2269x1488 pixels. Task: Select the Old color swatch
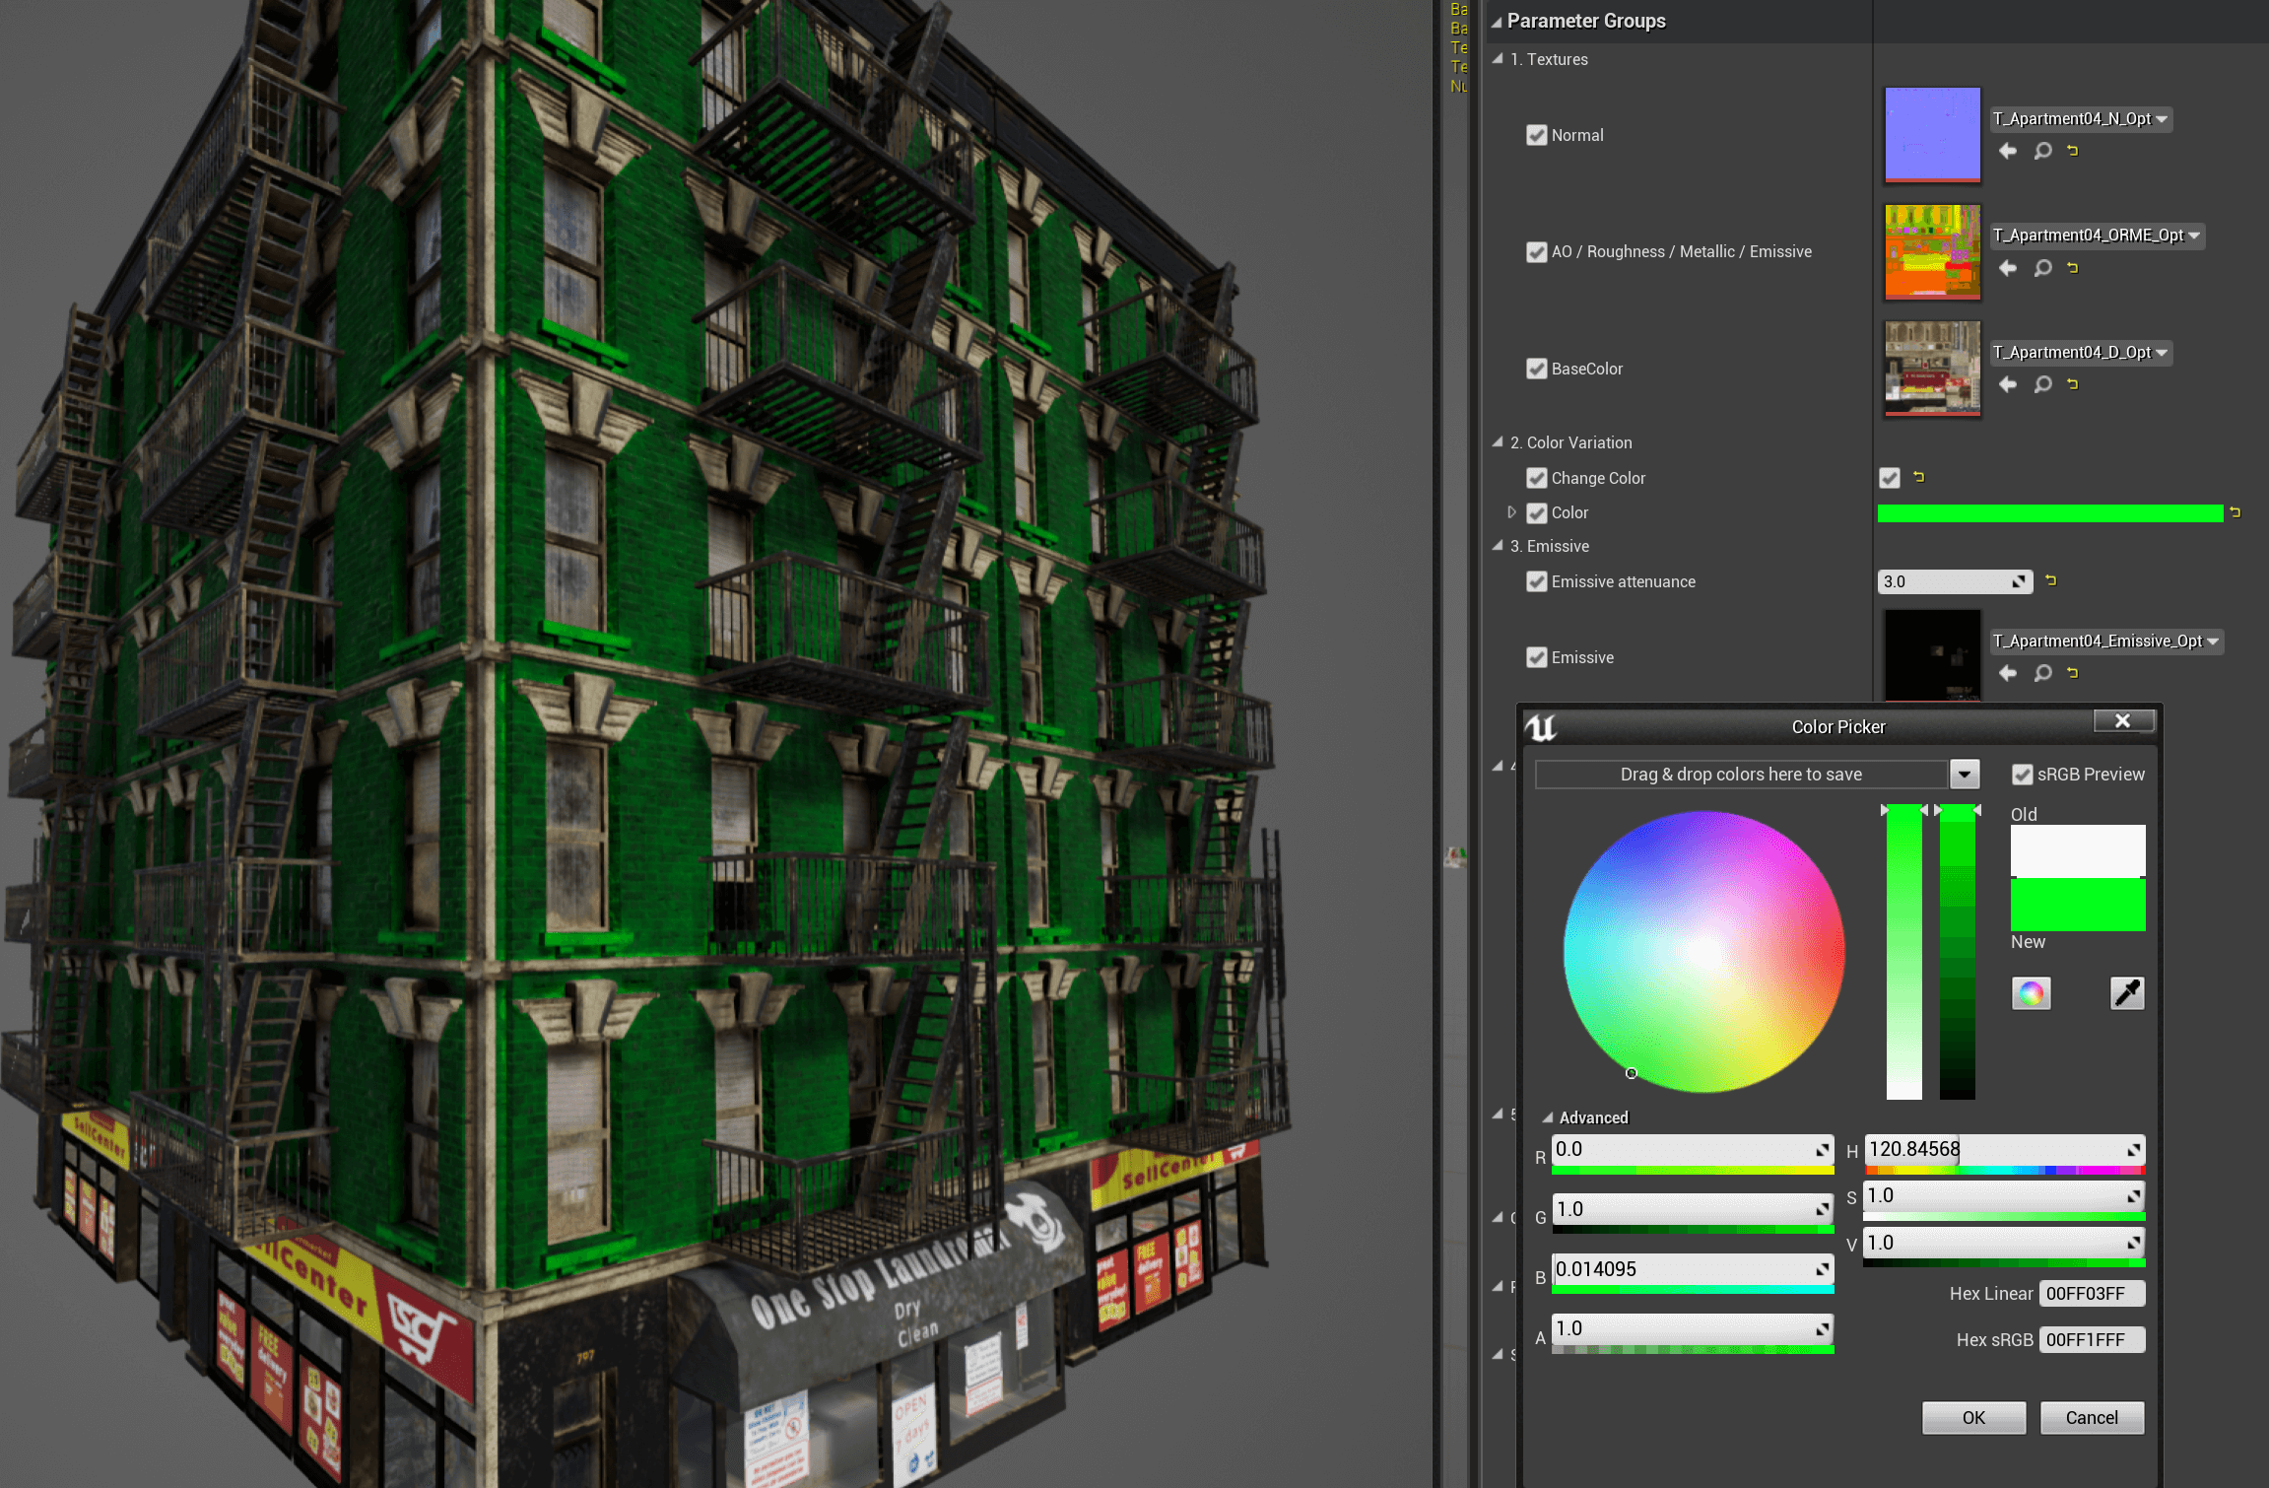(x=2077, y=850)
